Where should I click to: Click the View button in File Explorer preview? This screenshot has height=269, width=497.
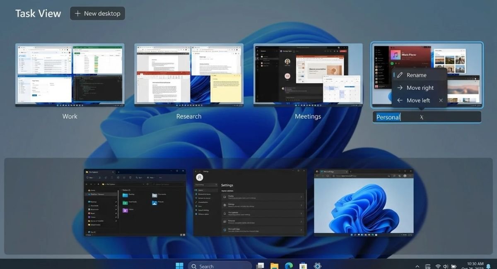click(152, 177)
